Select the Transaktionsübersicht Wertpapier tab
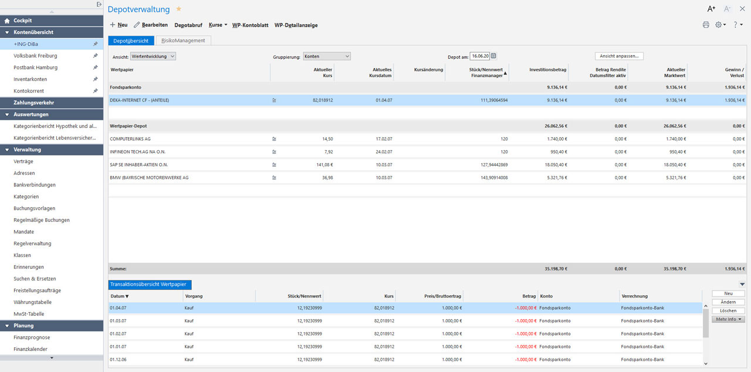 [150, 285]
